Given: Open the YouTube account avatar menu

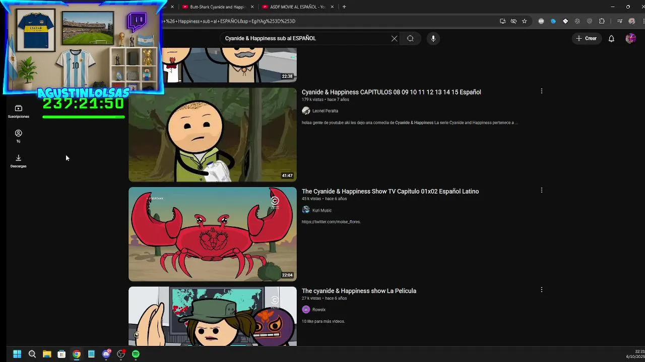Looking at the screenshot, I should point(630,38).
